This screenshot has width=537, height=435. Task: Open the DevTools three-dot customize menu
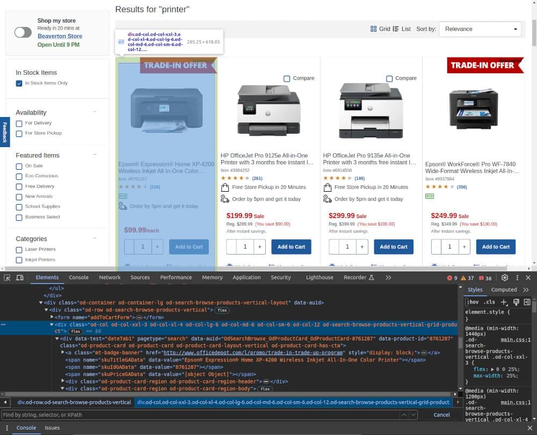[x=517, y=278]
